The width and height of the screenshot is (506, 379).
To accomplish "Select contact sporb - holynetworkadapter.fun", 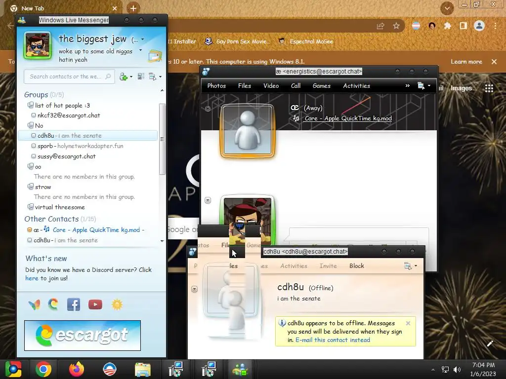I will pyautogui.click(x=81, y=146).
